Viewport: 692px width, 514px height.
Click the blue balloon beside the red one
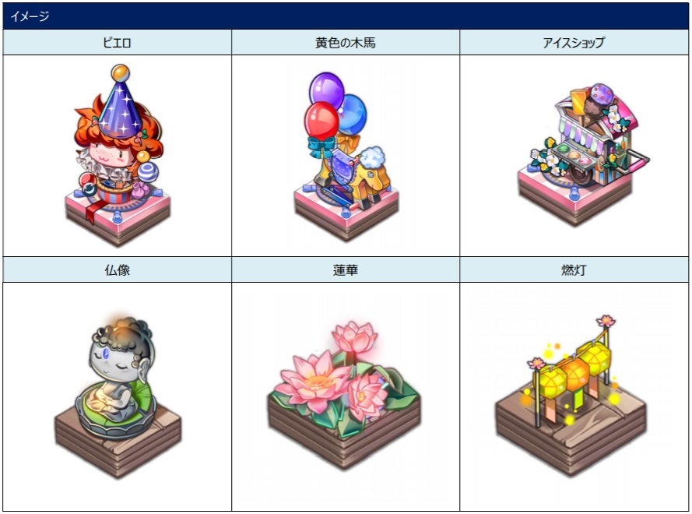pos(353,114)
